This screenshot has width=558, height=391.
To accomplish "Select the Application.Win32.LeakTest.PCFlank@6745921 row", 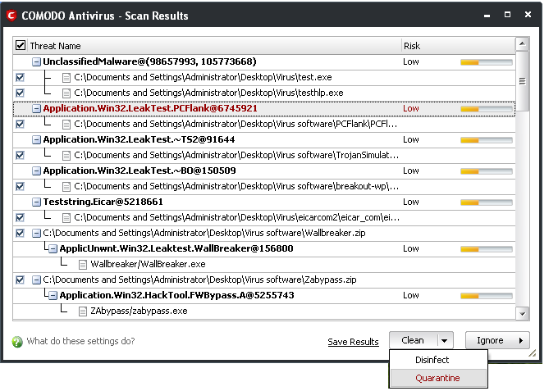I will [264, 108].
